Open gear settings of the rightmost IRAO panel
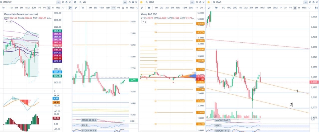This screenshot has width=319, height=132. [313, 2]
